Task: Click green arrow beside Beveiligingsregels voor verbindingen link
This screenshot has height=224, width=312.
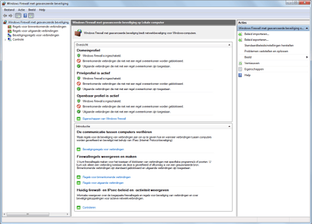Action: pos(79,149)
